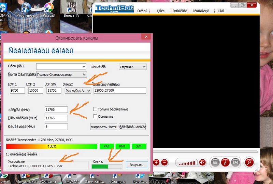Open the last menu in TechniSat menu bar

point(221,11)
